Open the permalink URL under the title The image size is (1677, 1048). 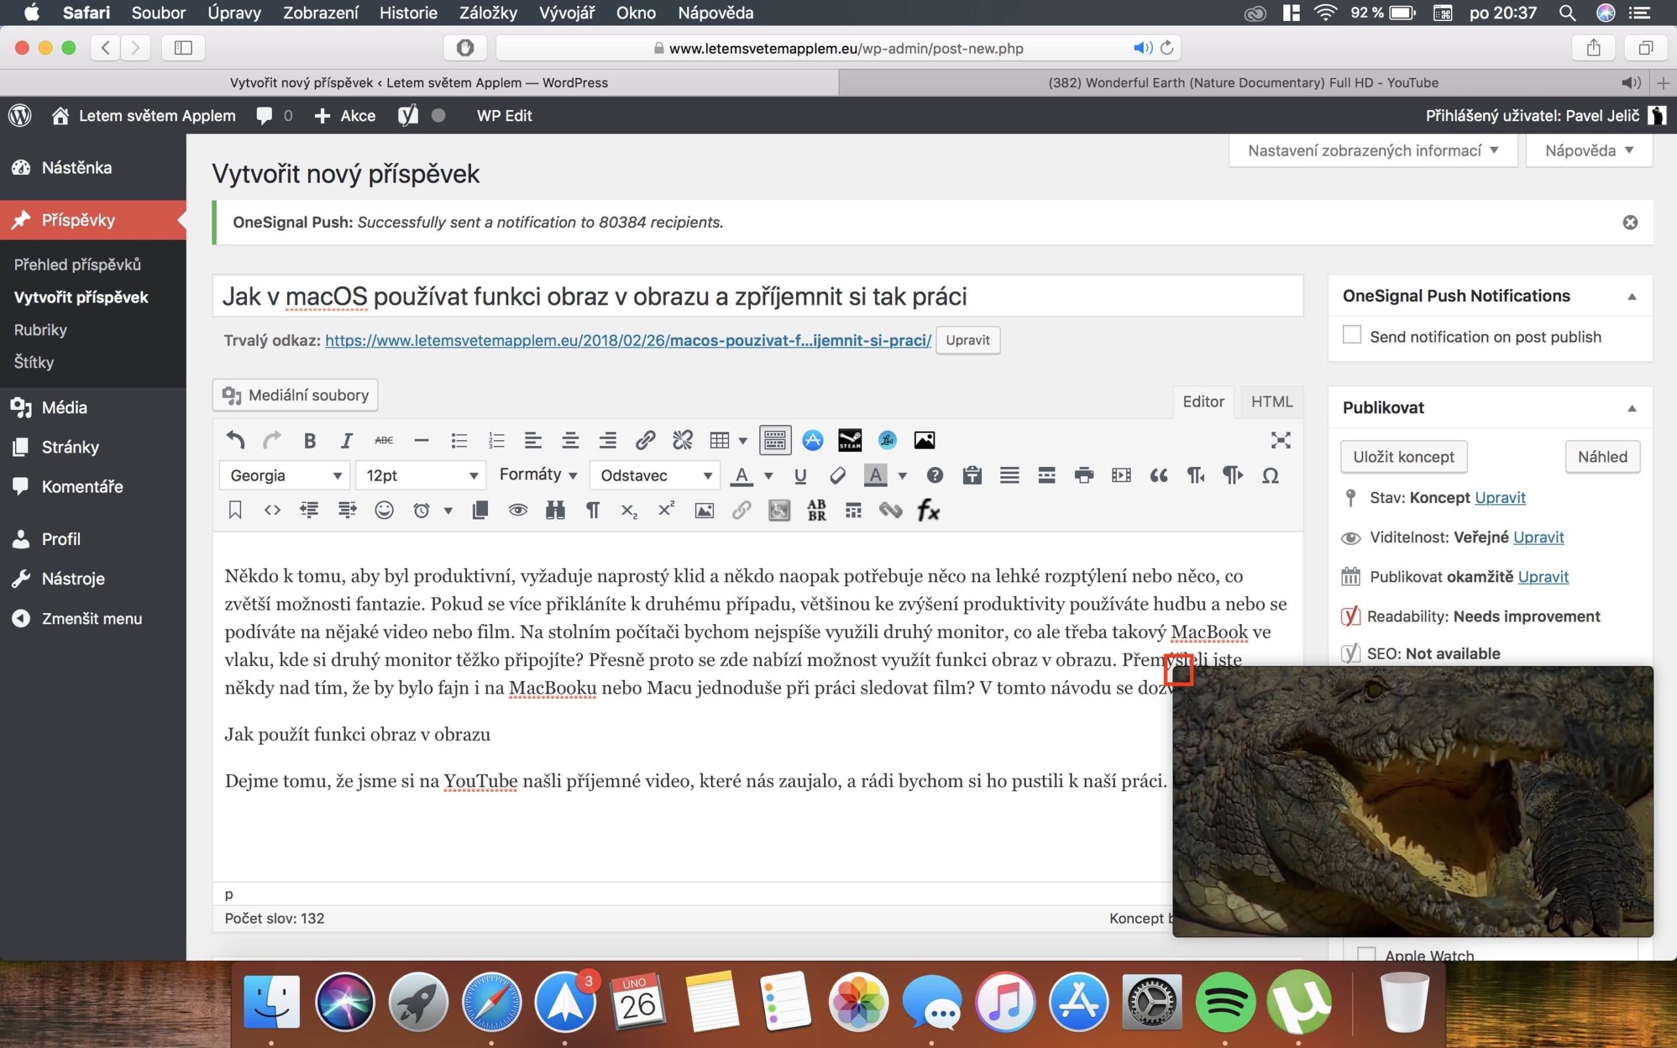(628, 341)
